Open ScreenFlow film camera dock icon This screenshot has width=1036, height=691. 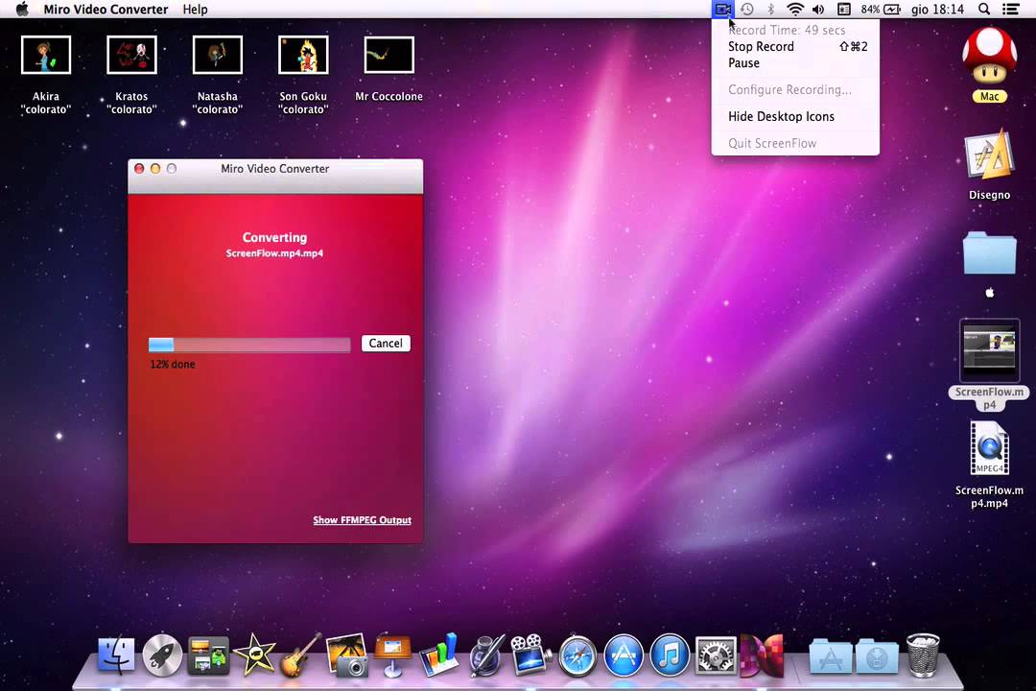click(531, 655)
